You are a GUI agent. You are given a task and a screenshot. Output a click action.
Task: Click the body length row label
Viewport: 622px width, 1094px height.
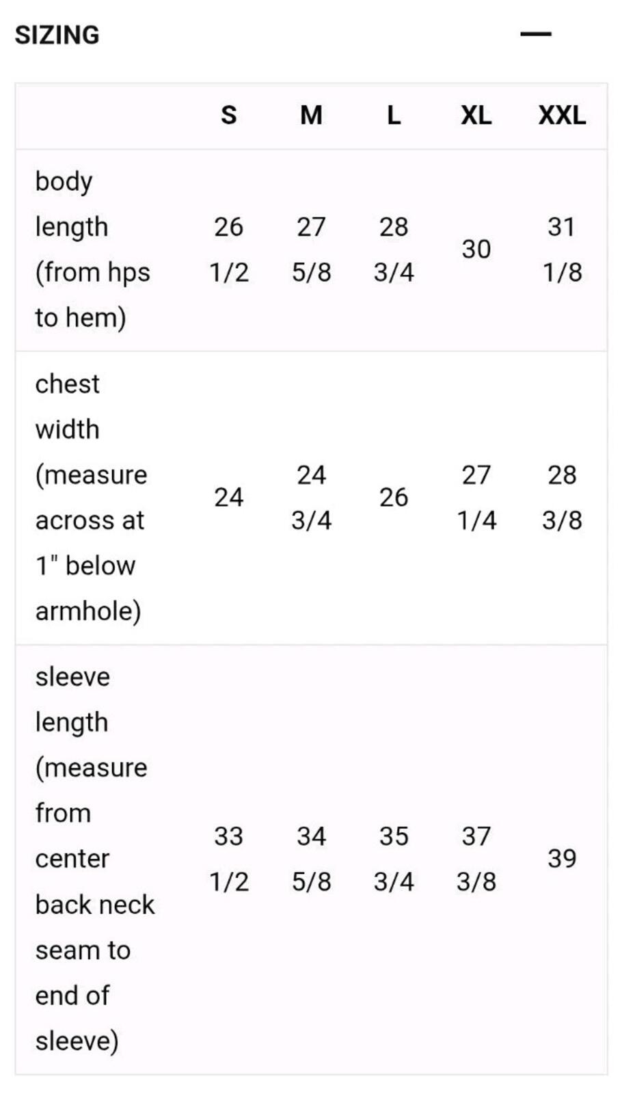[92, 250]
